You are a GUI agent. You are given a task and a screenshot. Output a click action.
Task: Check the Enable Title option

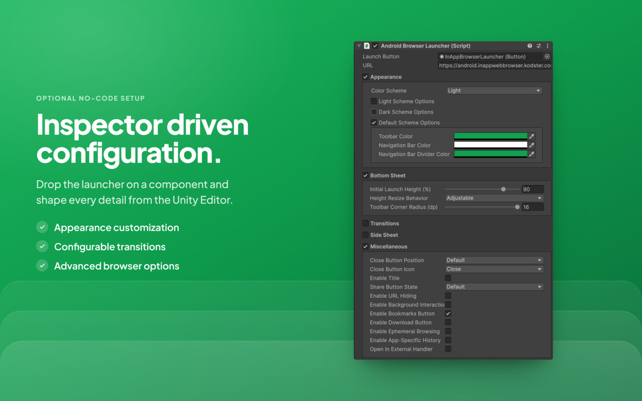(x=448, y=278)
